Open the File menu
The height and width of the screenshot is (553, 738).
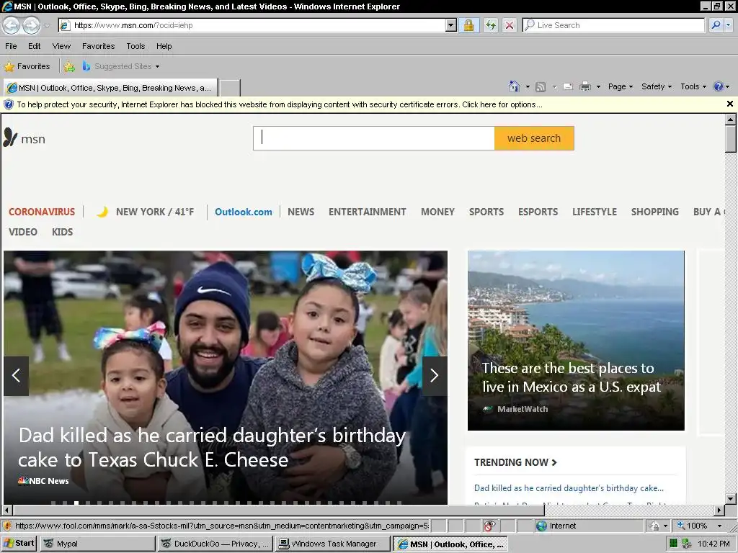[11, 46]
